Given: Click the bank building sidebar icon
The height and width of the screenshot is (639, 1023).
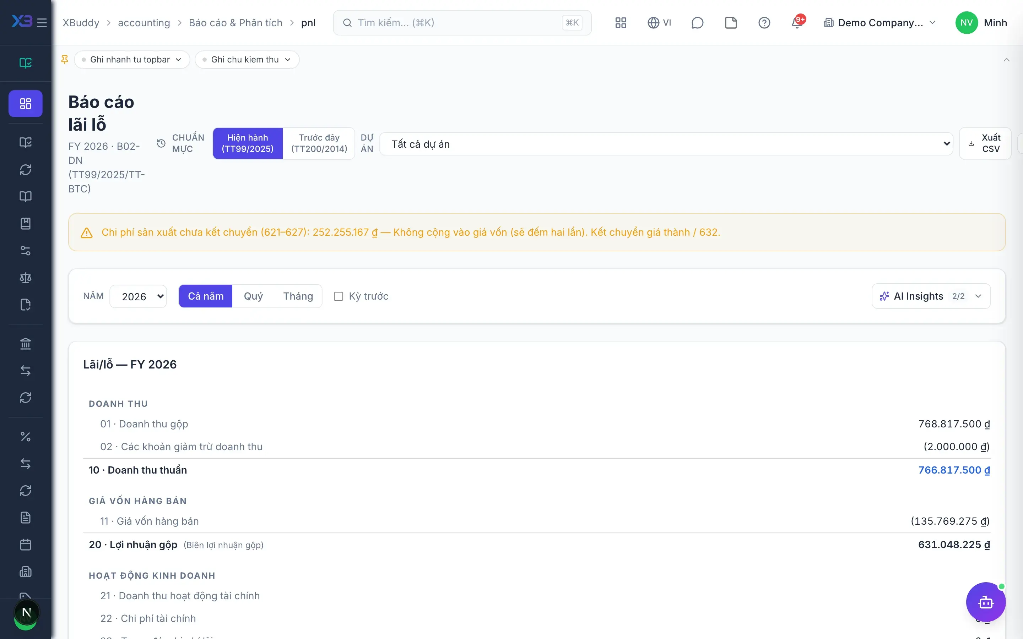Looking at the screenshot, I should (x=25, y=344).
